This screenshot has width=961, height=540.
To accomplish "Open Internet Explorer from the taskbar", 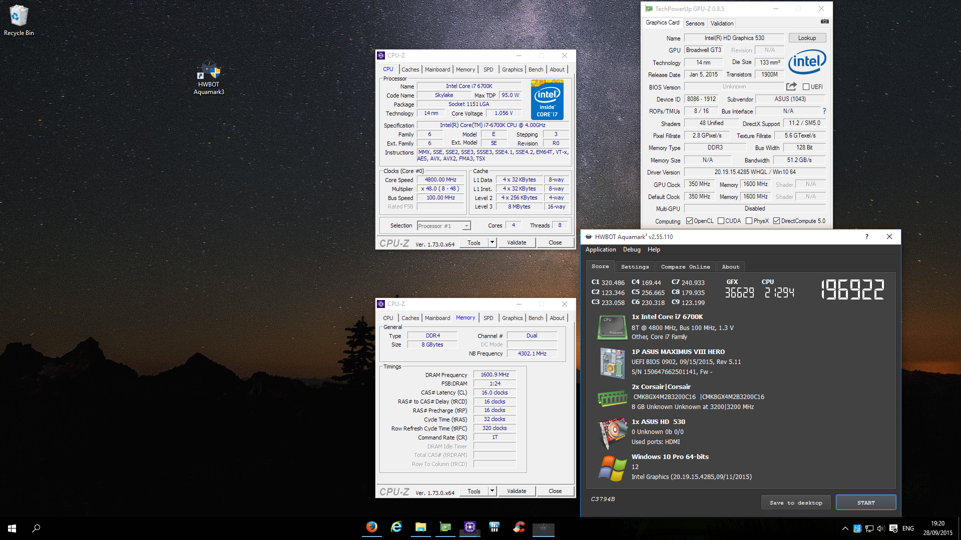I will [x=396, y=527].
